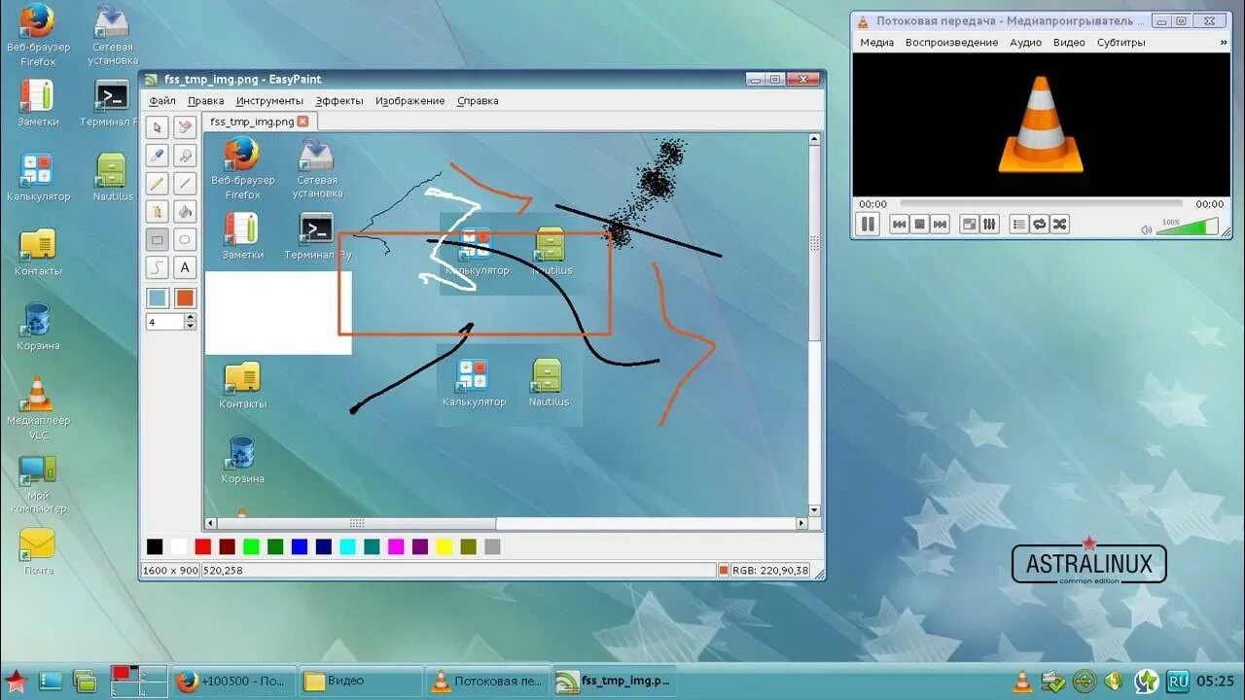The image size is (1245, 700).
Task: Select the Ellipse tool in EasyPaint
Action: coord(185,239)
